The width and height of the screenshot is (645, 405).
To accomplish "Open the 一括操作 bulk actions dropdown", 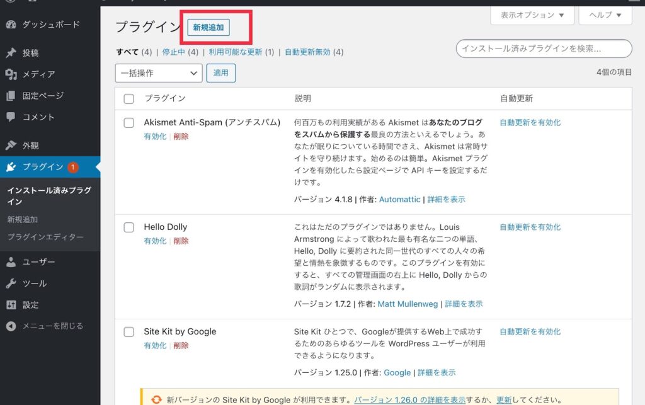I will pos(158,73).
